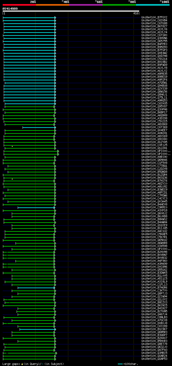
Task: Select label UniRef100_Q95Y87
Action: pos(154,107)
